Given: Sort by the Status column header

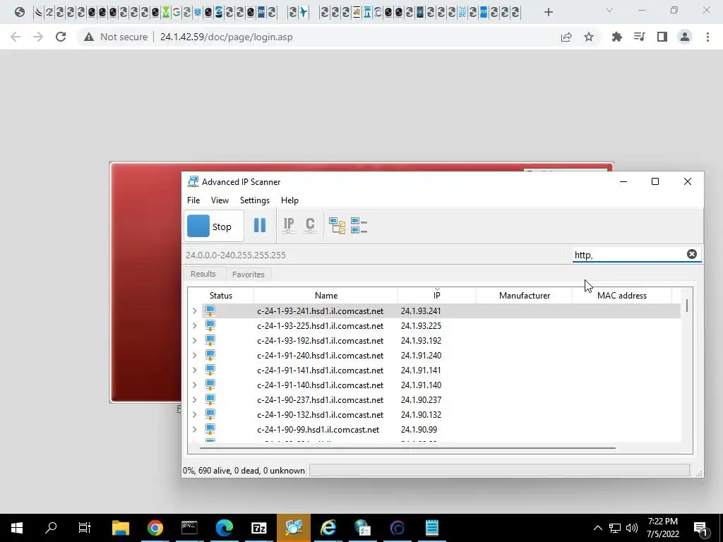Looking at the screenshot, I should (221, 296).
